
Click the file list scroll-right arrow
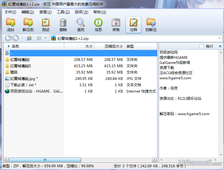[x=154, y=160]
